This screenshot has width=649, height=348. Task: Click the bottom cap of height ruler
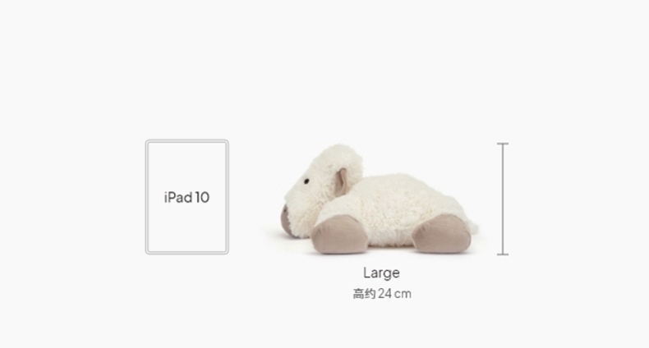pyautogui.click(x=503, y=254)
